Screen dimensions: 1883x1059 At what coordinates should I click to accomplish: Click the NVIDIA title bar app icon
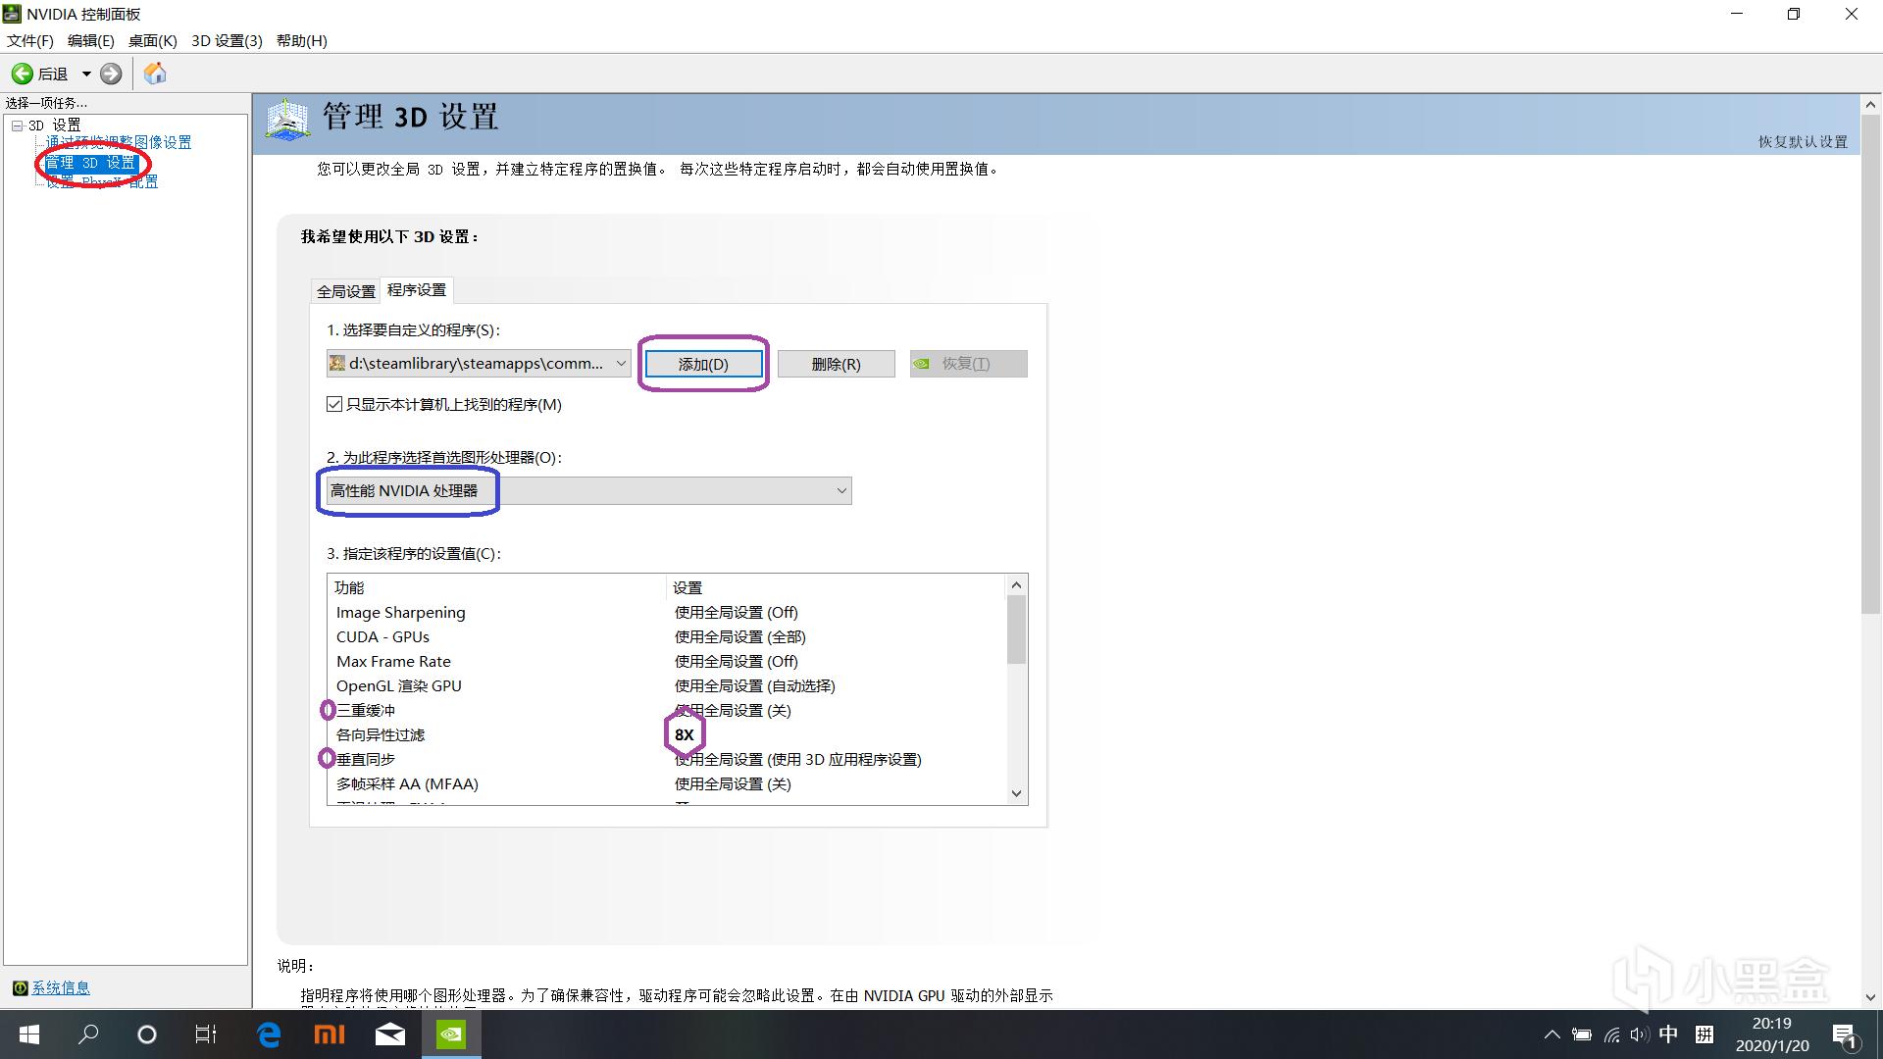[12, 14]
